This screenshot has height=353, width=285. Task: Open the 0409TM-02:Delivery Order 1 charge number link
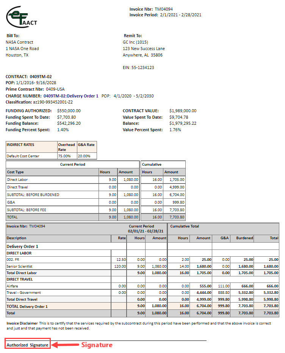coord(71,96)
